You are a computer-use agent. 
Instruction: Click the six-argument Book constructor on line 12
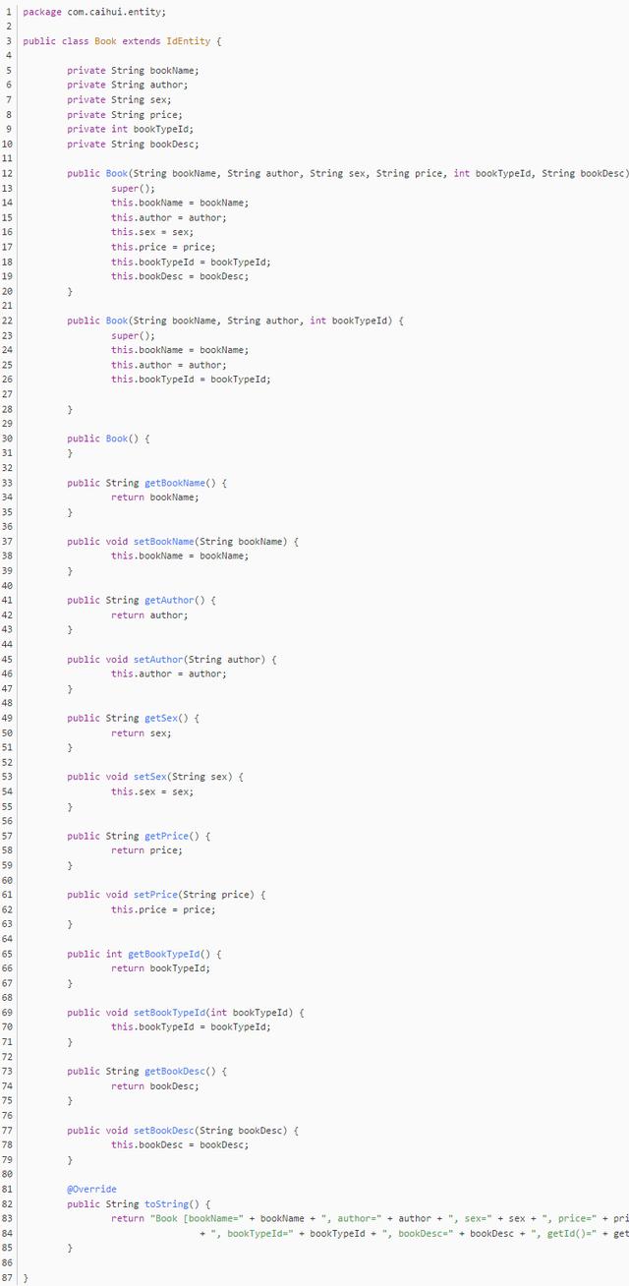tap(348, 174)
